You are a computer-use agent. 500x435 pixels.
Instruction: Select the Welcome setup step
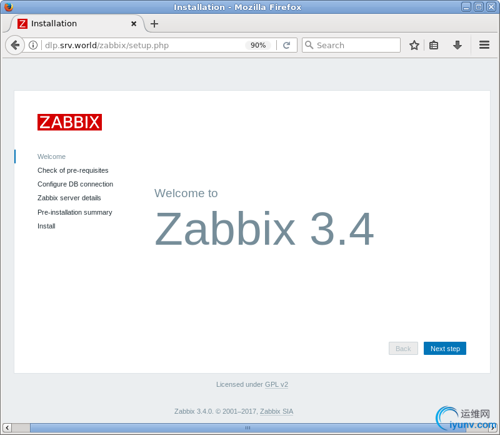click(51, 156)
